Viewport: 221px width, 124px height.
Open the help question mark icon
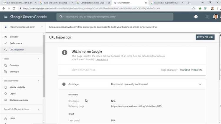196,17
